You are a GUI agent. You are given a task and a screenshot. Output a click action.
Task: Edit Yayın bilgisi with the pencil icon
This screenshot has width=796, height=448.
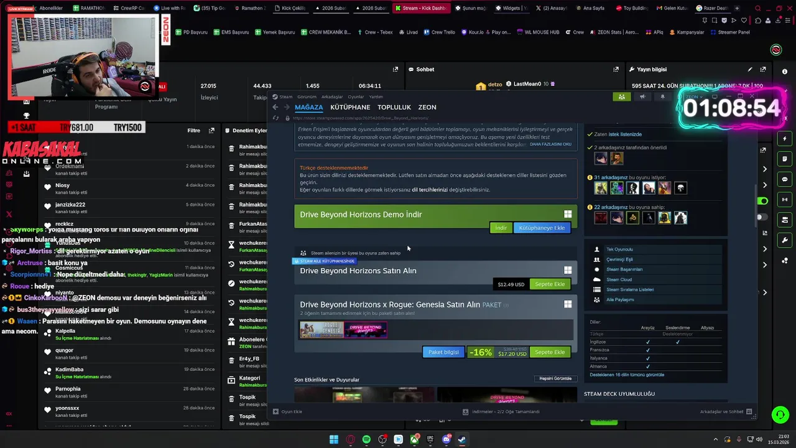coord(750,70)
